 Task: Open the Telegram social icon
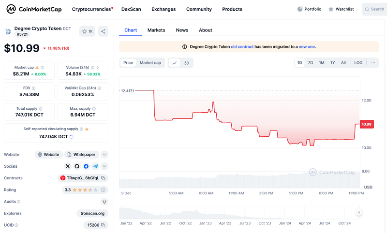pos(95,166)
